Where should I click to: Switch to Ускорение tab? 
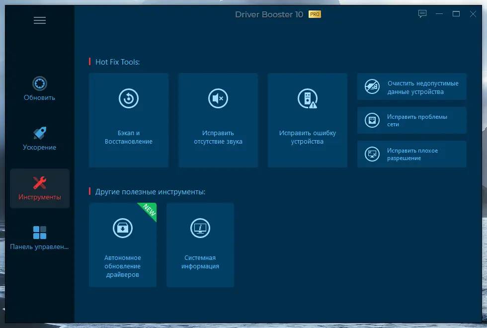coord(39,139)
